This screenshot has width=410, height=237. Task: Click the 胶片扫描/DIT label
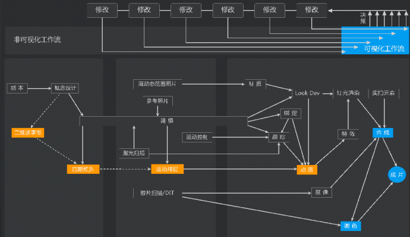click(157, 193)
